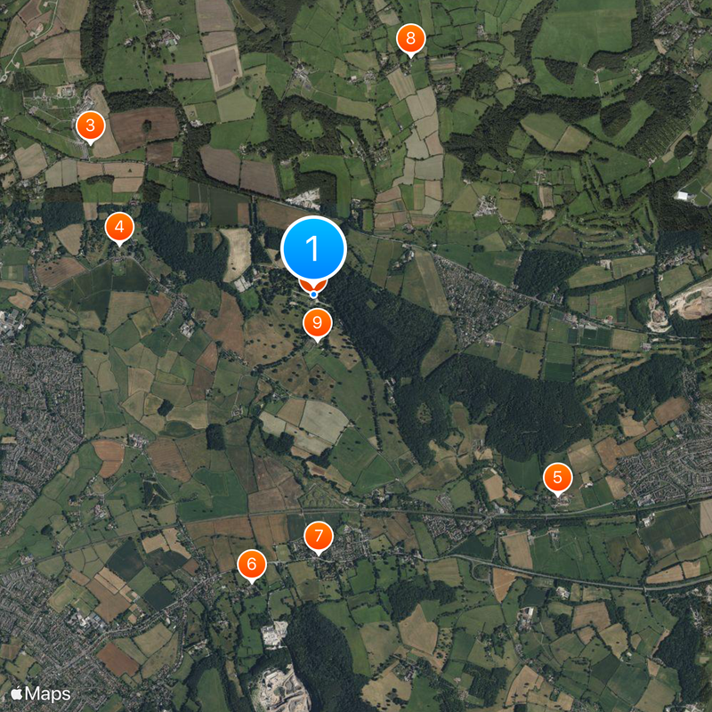Open the Apple Maps logo attribution
Screen dimensions: 712x712
[40, 693]
